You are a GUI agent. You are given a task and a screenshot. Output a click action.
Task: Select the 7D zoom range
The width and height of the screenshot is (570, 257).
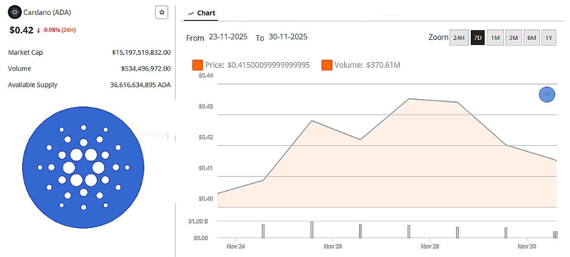[x=478, y=38]
